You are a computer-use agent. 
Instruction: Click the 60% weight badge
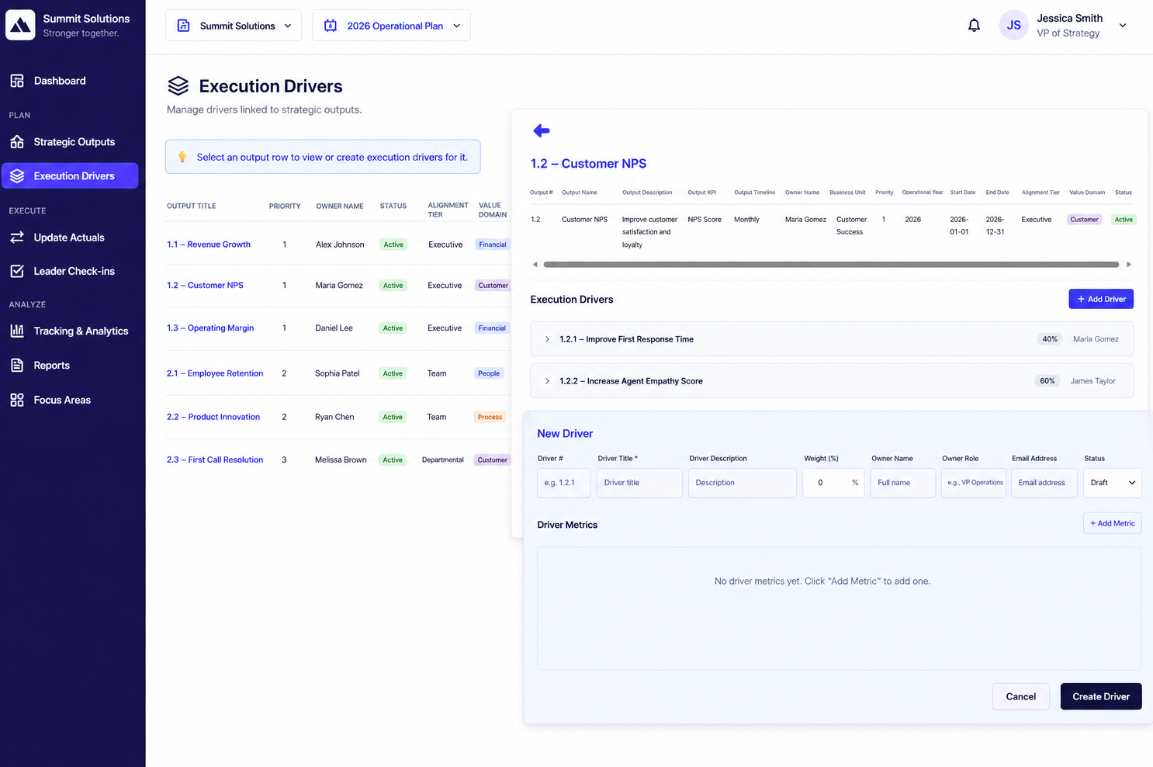1047,381
